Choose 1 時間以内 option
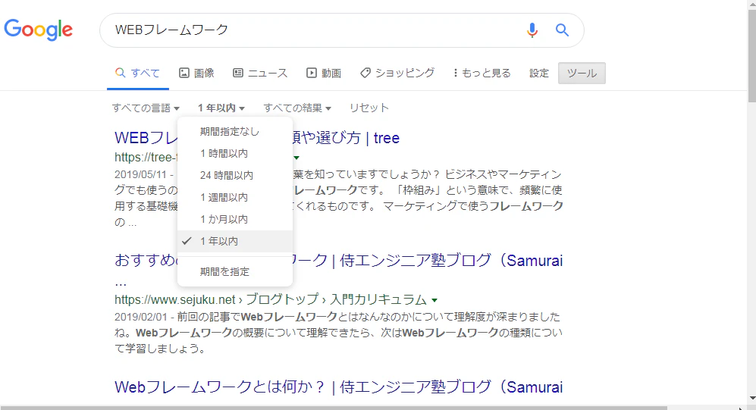Screen dimensions: 756x410 coord(235,154)
